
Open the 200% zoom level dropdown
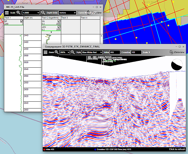coord(64,52)
